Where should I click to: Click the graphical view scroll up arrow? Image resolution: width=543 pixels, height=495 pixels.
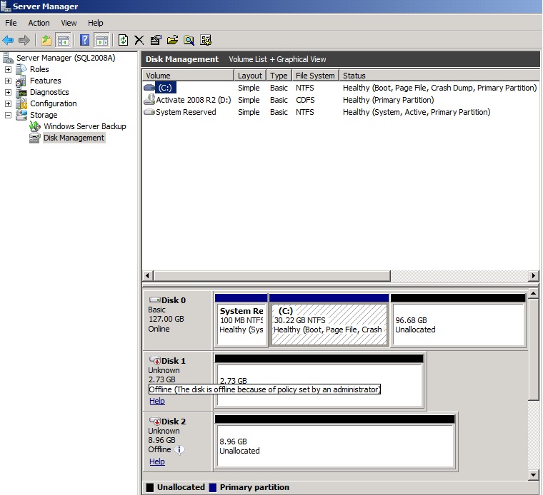[533, 294]
